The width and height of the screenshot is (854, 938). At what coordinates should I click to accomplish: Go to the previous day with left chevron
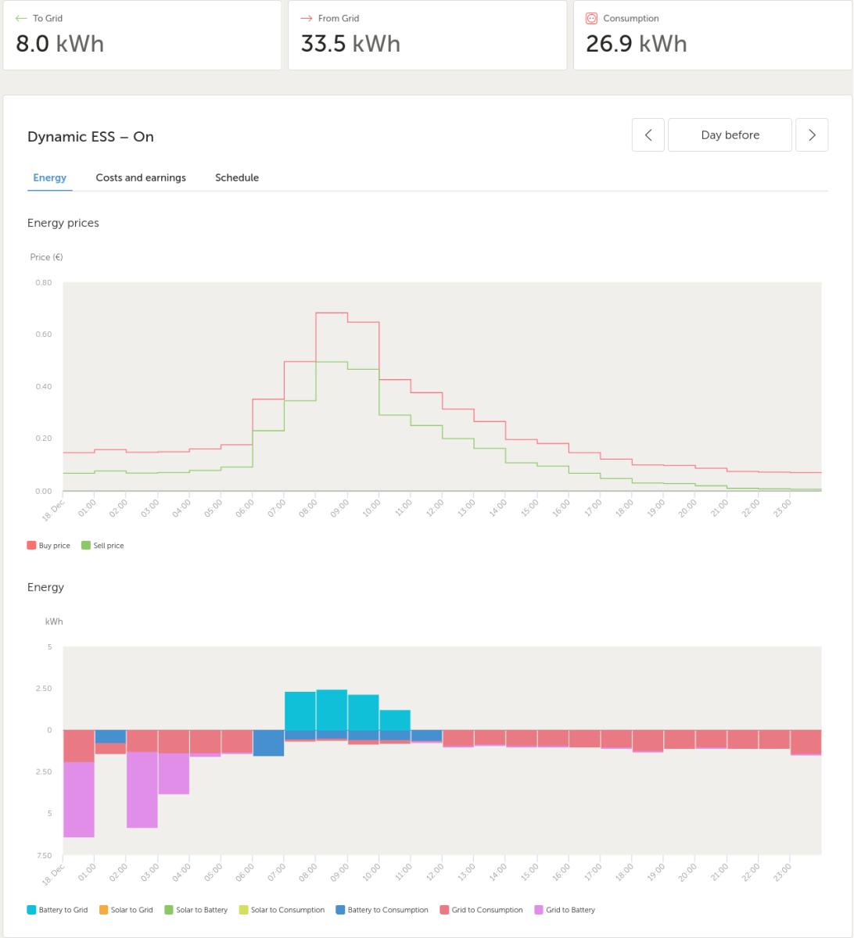[x=648, y=135]
